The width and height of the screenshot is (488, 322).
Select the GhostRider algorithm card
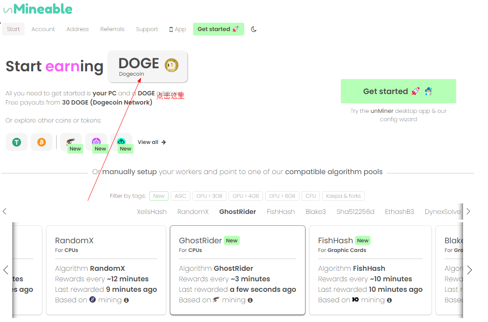pyautogui.click(x=237, y=270)
